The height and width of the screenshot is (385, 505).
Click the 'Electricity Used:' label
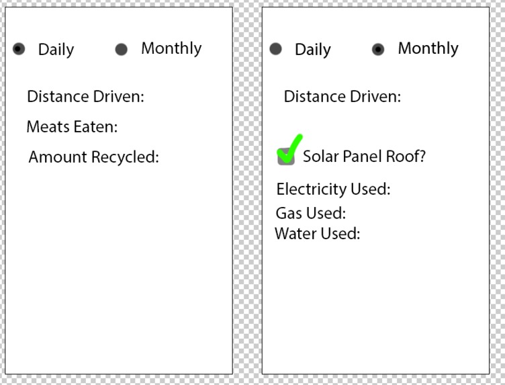tap(333, 189)
